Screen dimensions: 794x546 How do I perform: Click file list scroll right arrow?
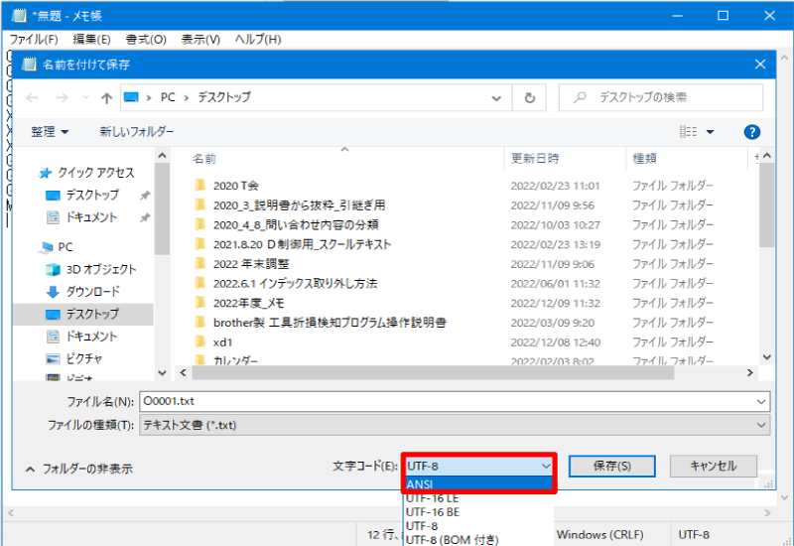tap(750, 373)
